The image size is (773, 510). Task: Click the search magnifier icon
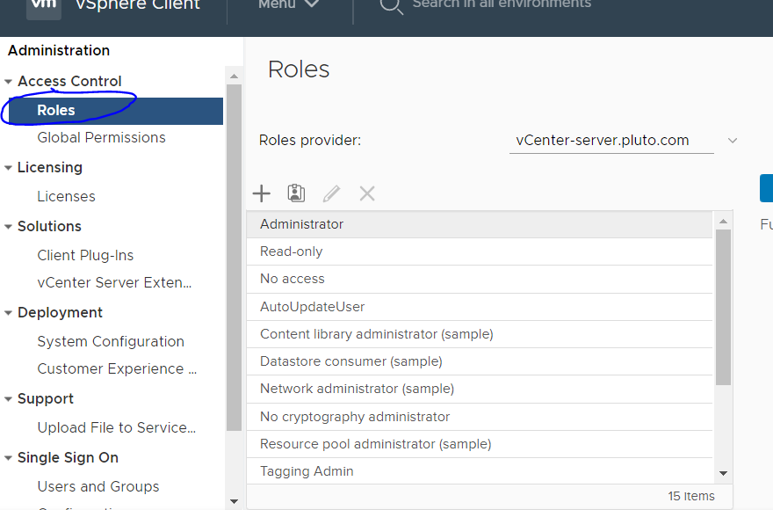(391, 7)
